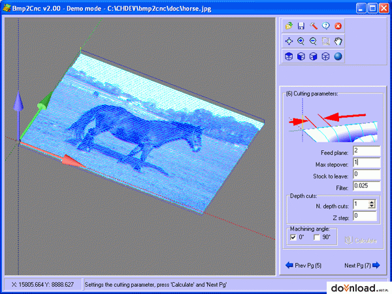This screenshot has width=392, height=294.
Task: Choose the third cube view icon
Action: click(x=314, y=56)
